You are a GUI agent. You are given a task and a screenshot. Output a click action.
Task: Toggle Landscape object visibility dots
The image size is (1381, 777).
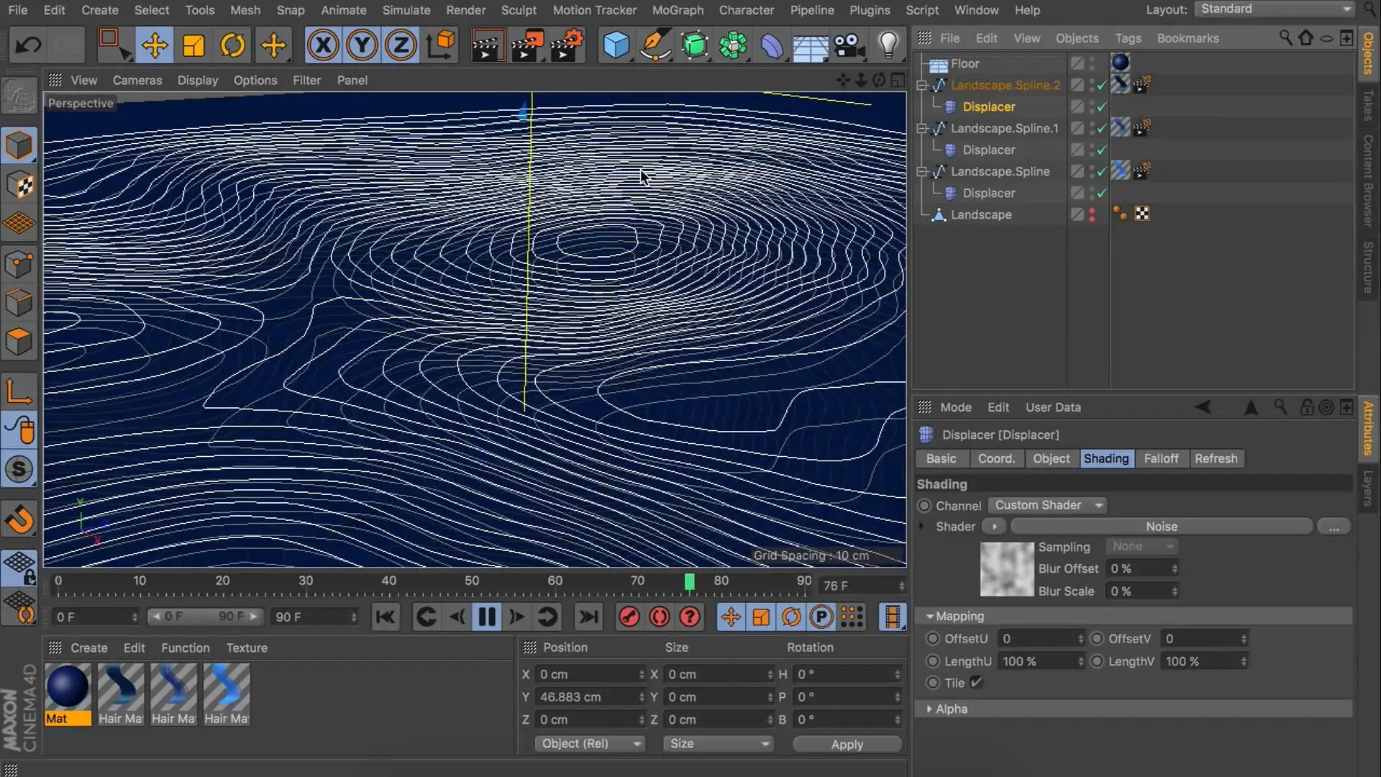point(1092,214)
